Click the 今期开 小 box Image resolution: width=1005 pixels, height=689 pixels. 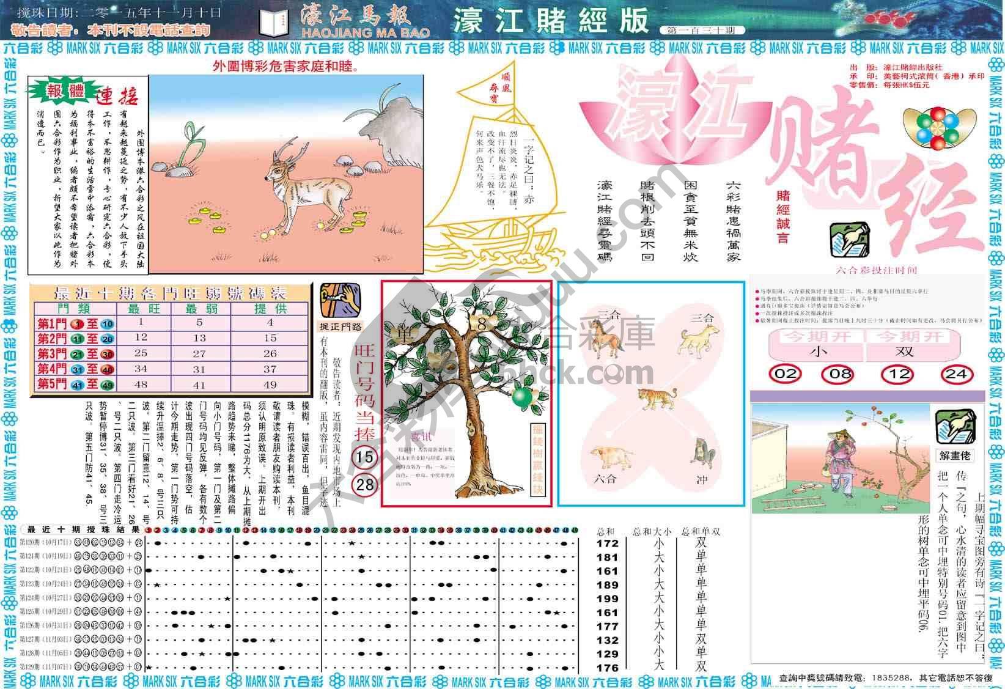[816, 344]
